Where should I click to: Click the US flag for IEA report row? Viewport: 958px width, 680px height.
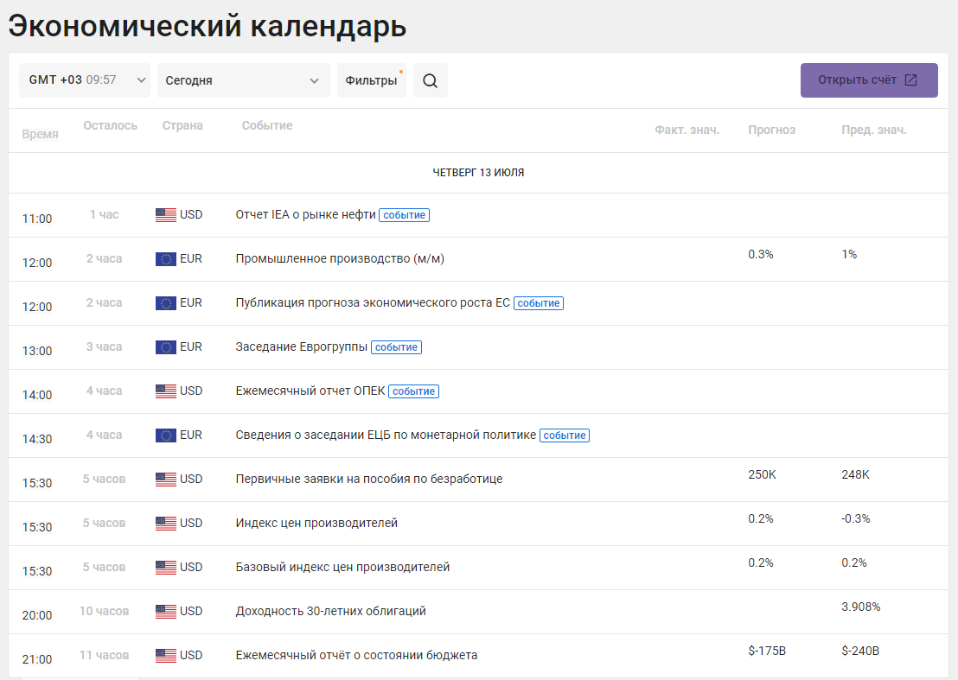coord(165,215)
